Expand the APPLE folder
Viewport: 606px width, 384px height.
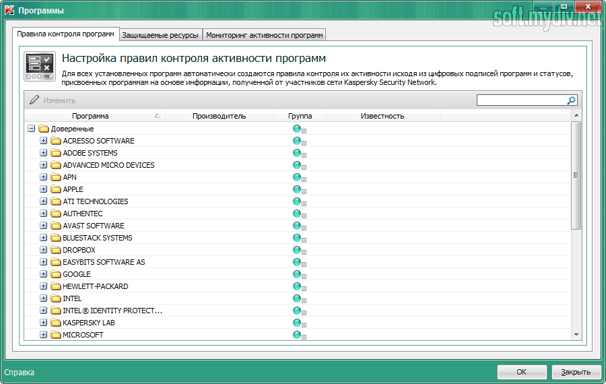(43, 189)
